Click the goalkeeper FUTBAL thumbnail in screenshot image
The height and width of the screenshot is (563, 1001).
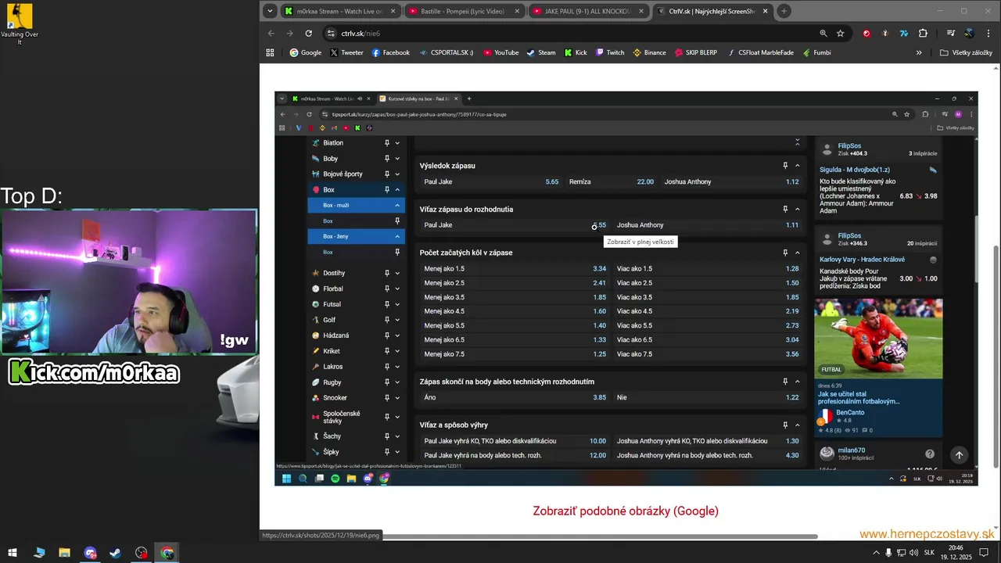point(878,338)
